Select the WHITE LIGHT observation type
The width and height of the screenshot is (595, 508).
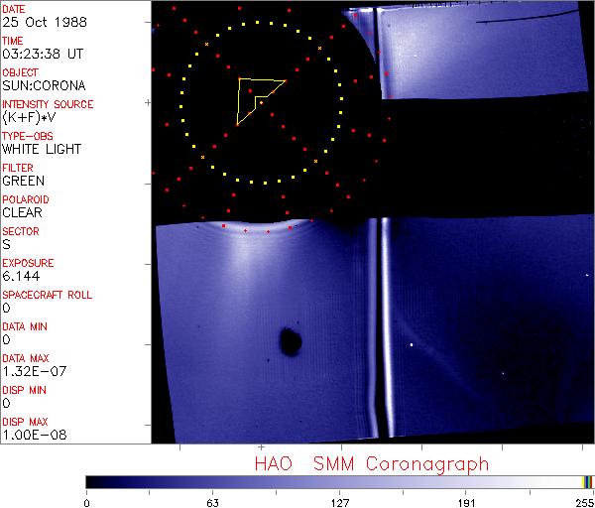click(x=41, y=150)
